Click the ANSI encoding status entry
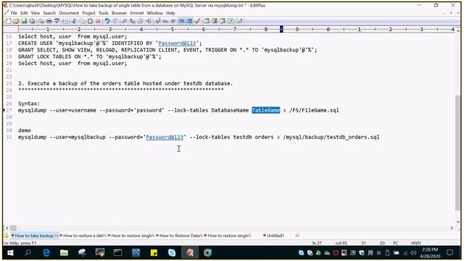Viewport: 464px width, 261px height. 415,243
